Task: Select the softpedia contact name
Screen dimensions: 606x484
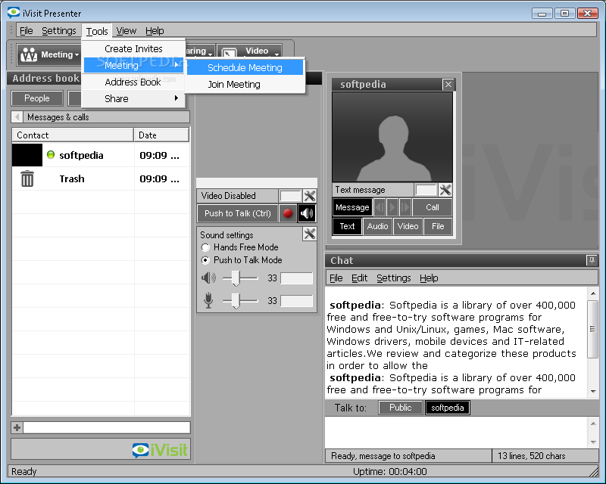Action: click(81, 155)
